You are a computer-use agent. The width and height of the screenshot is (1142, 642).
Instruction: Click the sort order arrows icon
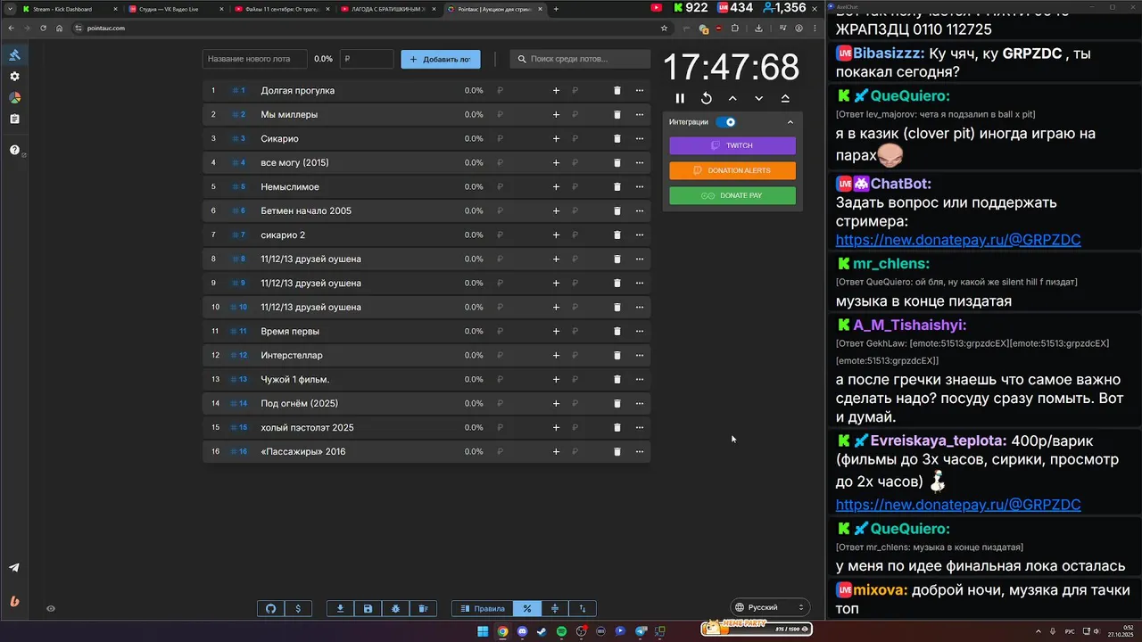point(583,608)
